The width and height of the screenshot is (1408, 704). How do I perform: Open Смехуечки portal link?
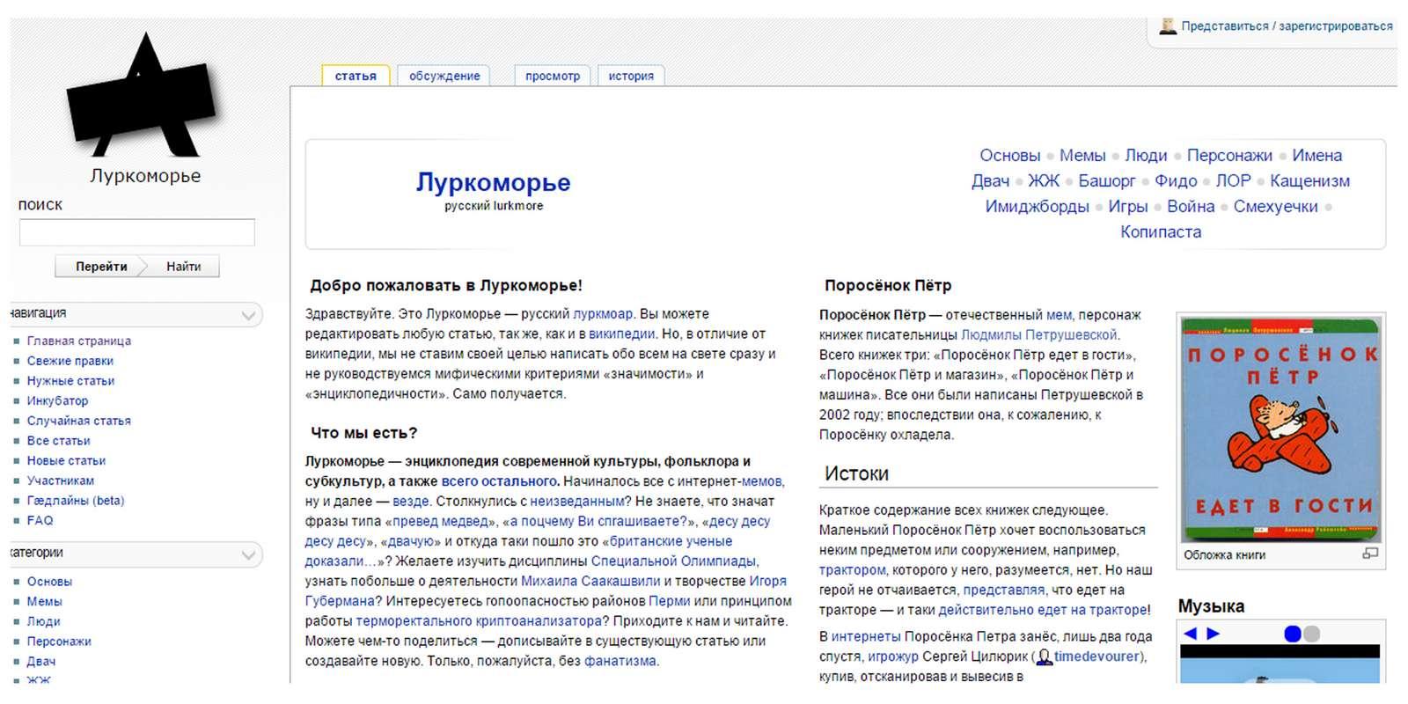click(x=1275, y=207)
